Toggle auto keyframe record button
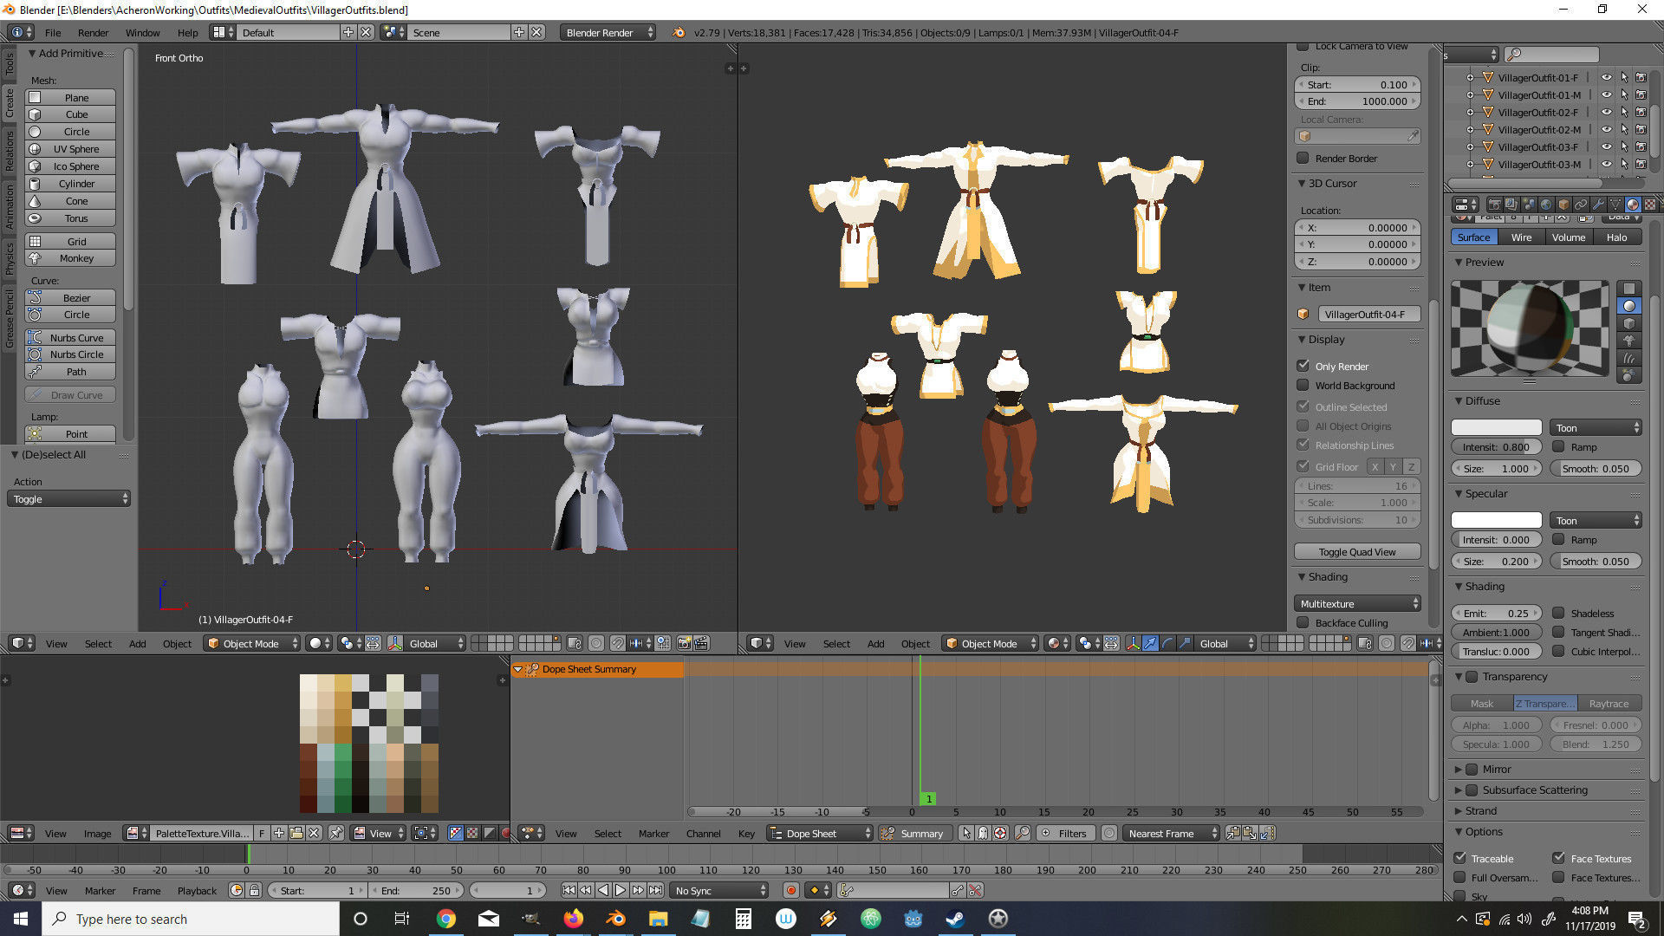Viewport: 1664px width, 936px height. click(790, 890)
